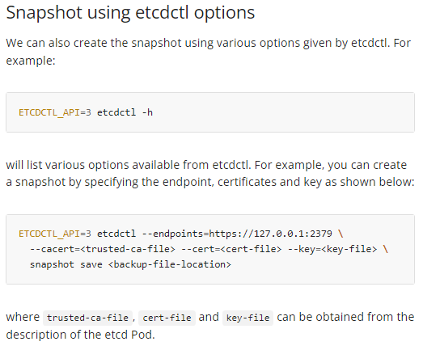Click the "Snapshot using etcdctl options" heading
423x350 pixels.
pyautogui.click(x=130, y=13)
